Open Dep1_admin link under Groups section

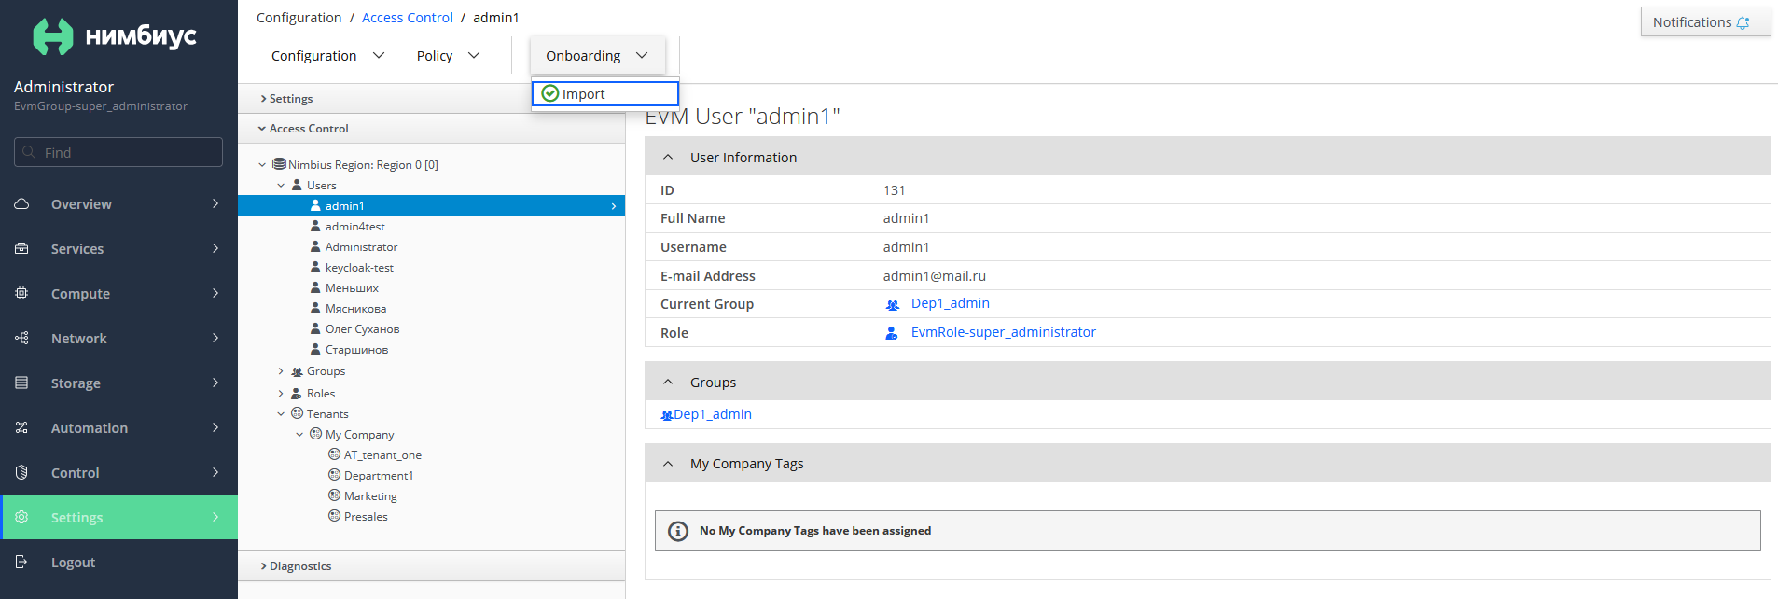coord(713,414)
